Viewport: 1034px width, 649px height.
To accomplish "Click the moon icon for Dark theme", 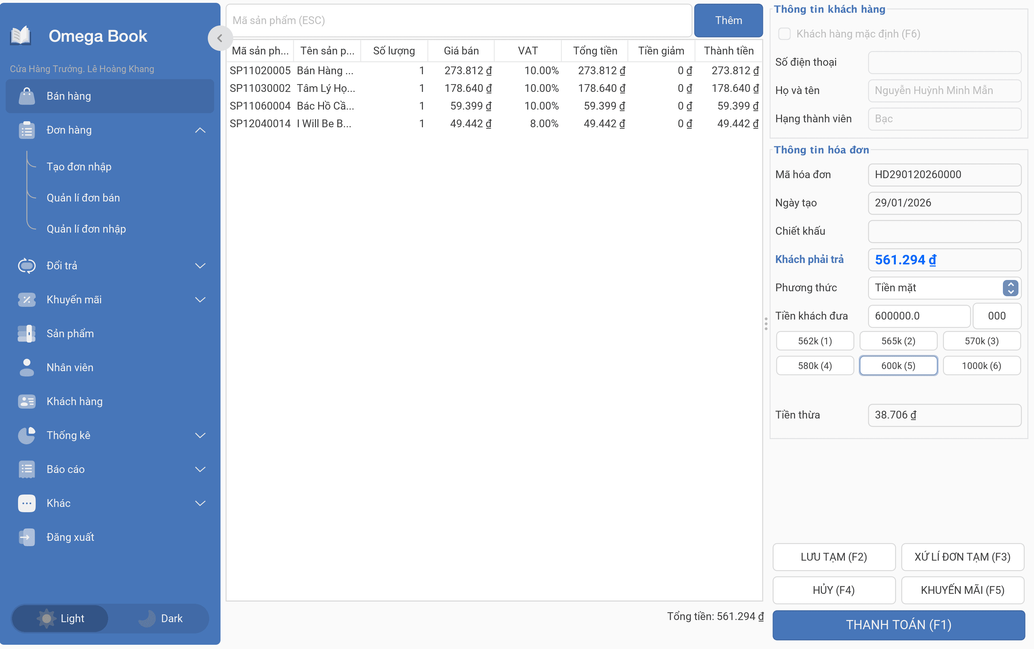I will (147, 619).
